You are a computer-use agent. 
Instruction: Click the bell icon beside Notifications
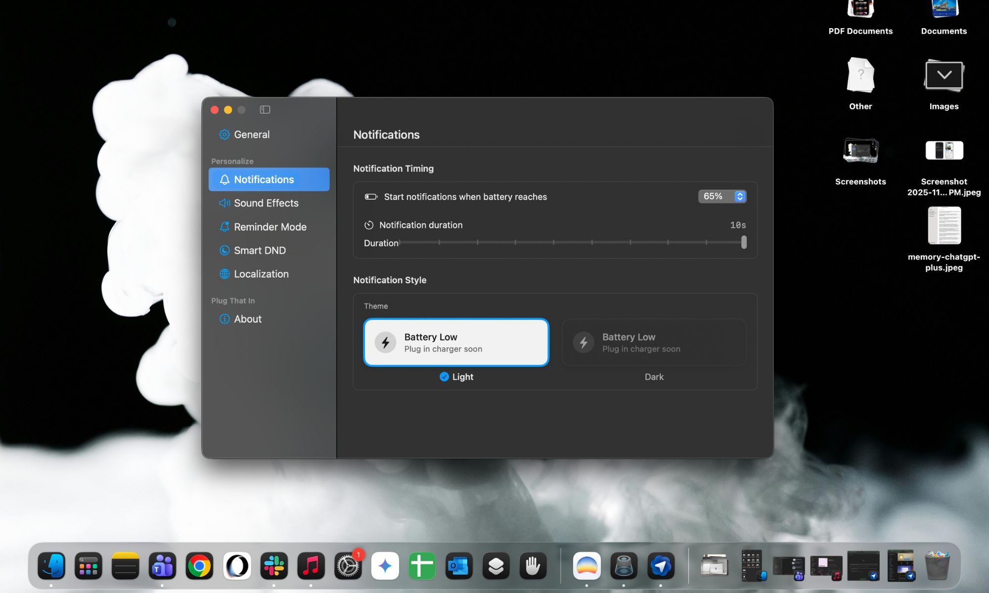tap(225, 179)
